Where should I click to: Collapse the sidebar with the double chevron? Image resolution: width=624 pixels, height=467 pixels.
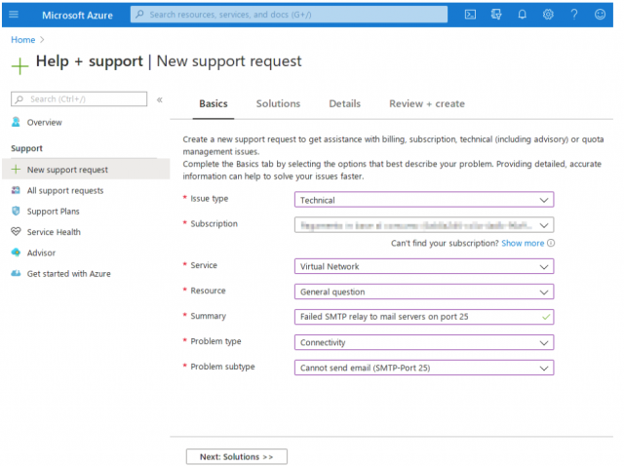point(160,99)
